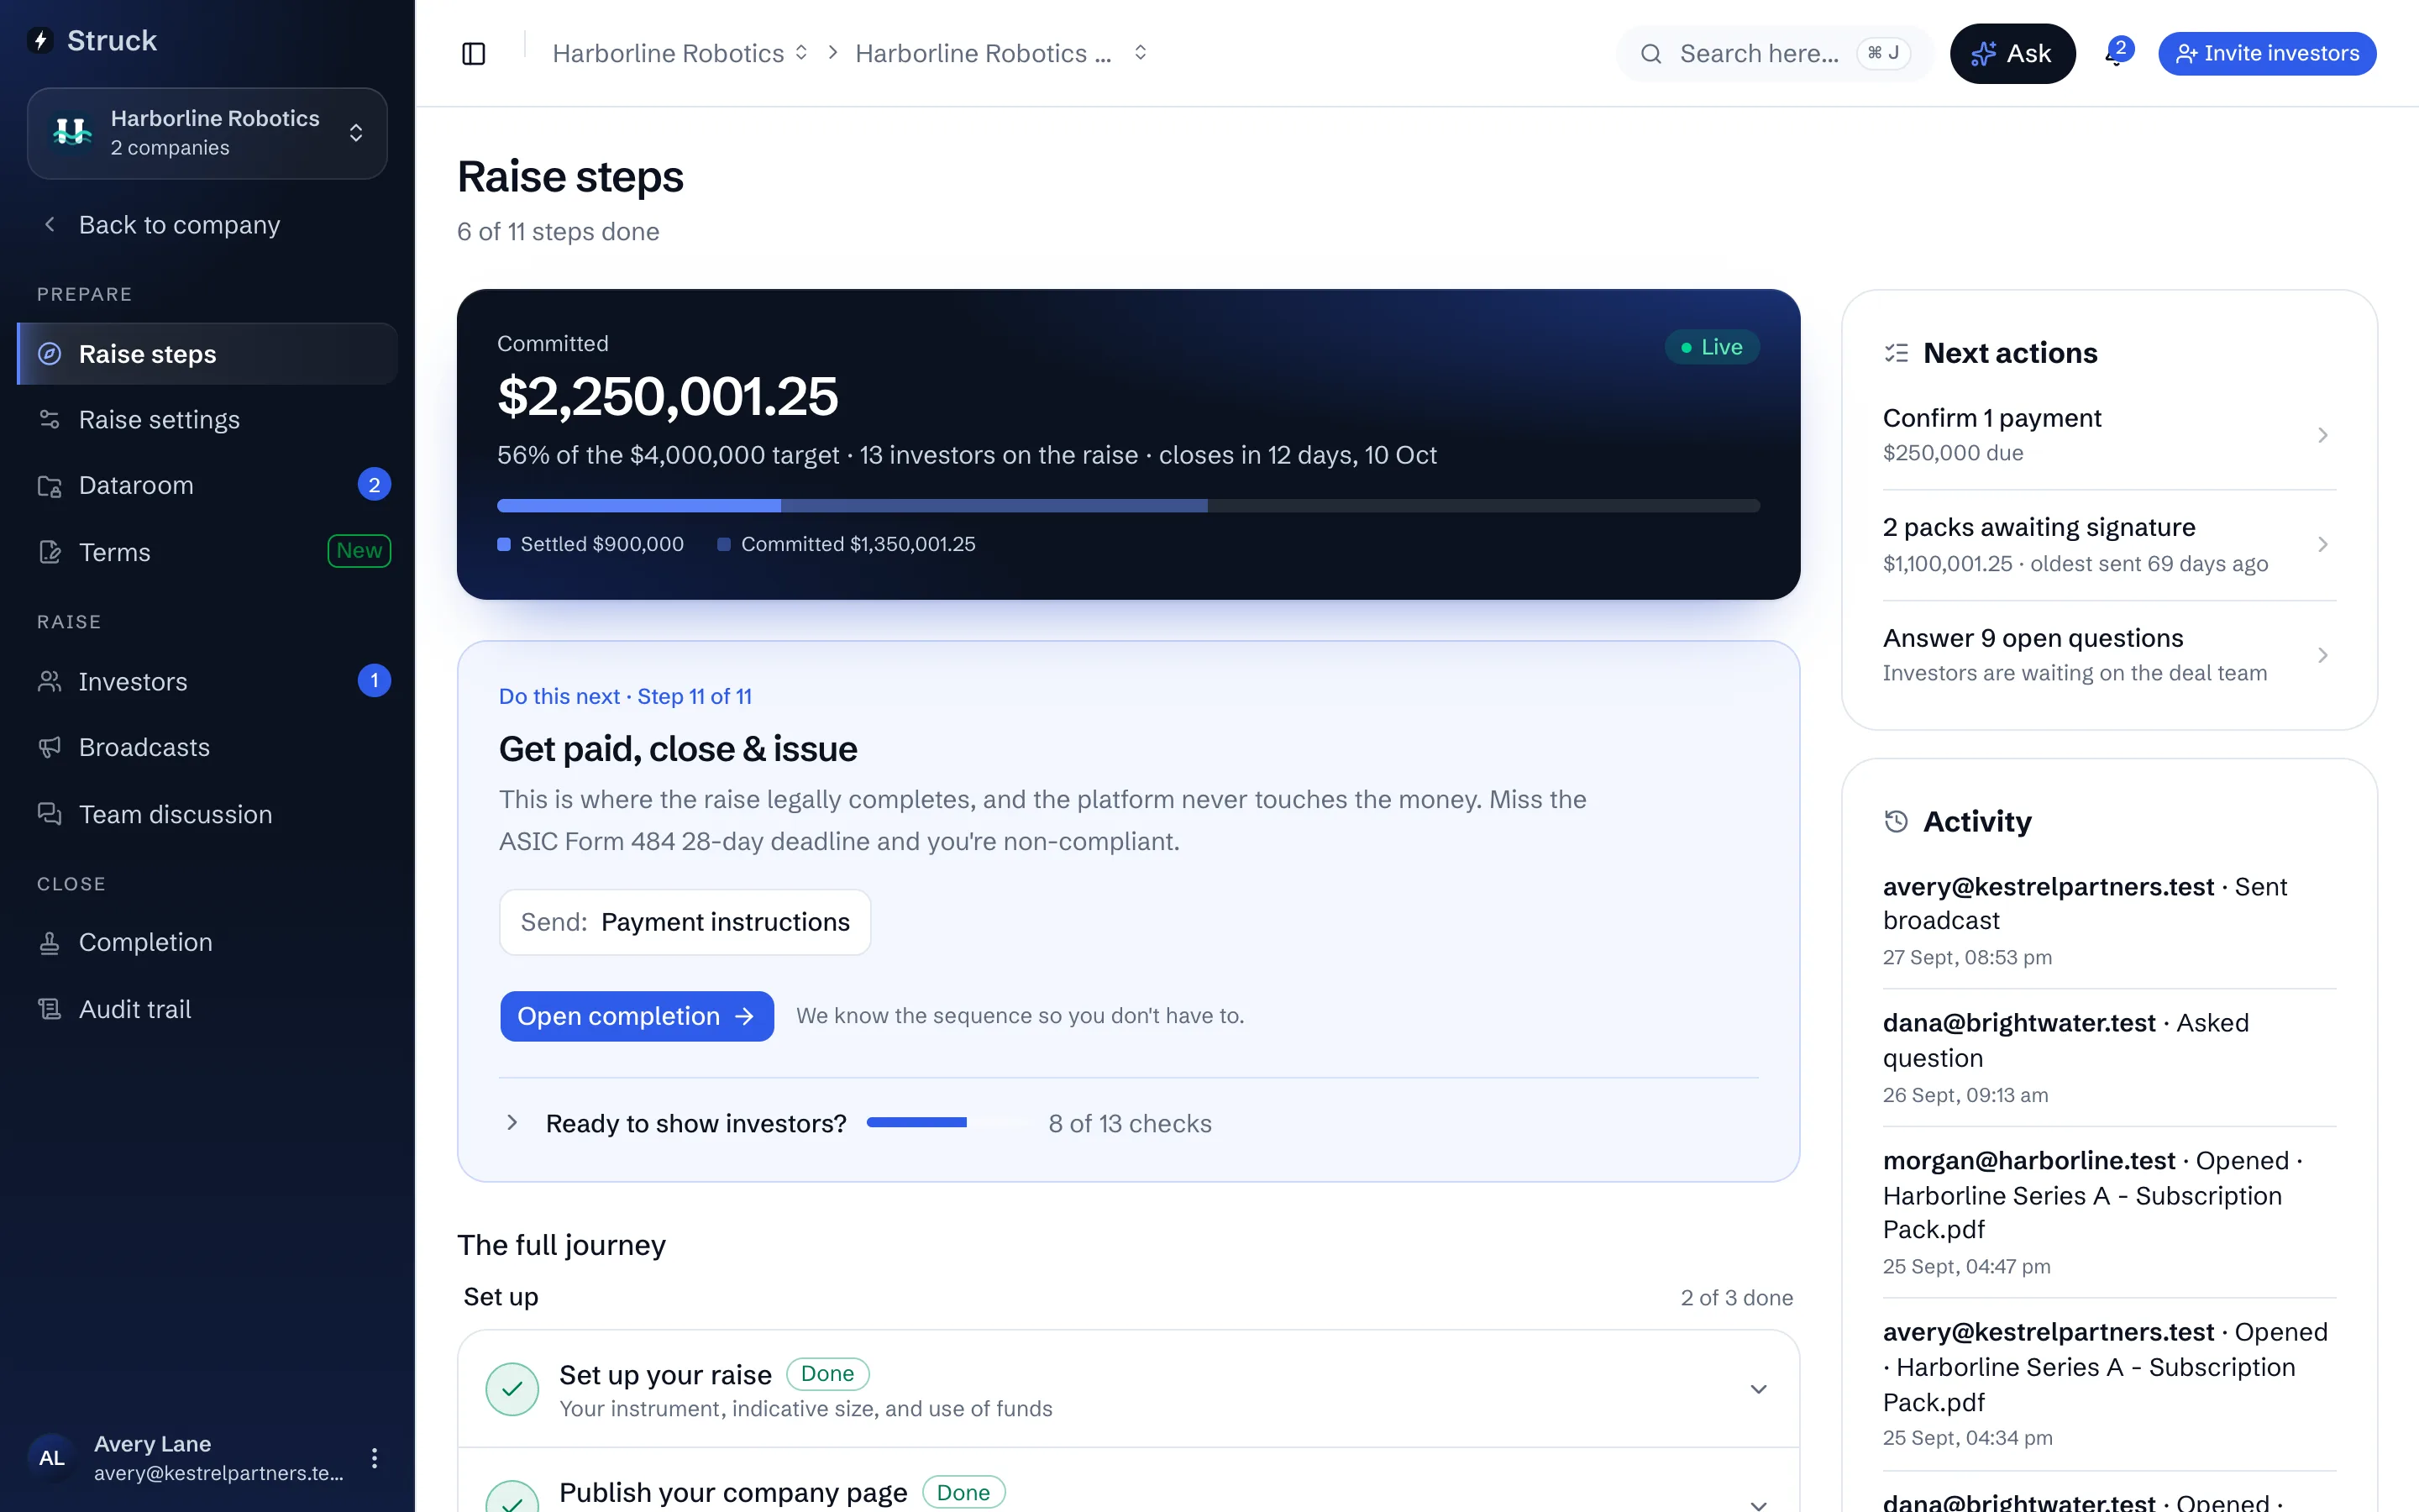Screen dimensions: 2419x1512
Task: Click Invite investors button
Action: point(2267,53)
